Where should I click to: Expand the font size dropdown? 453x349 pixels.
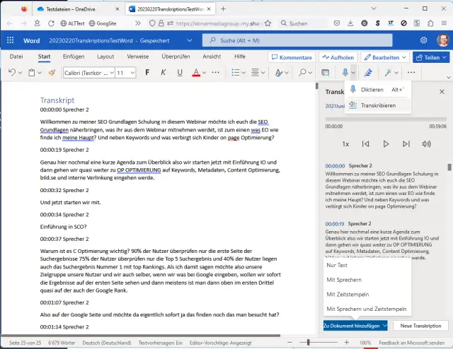click(132, 72)
